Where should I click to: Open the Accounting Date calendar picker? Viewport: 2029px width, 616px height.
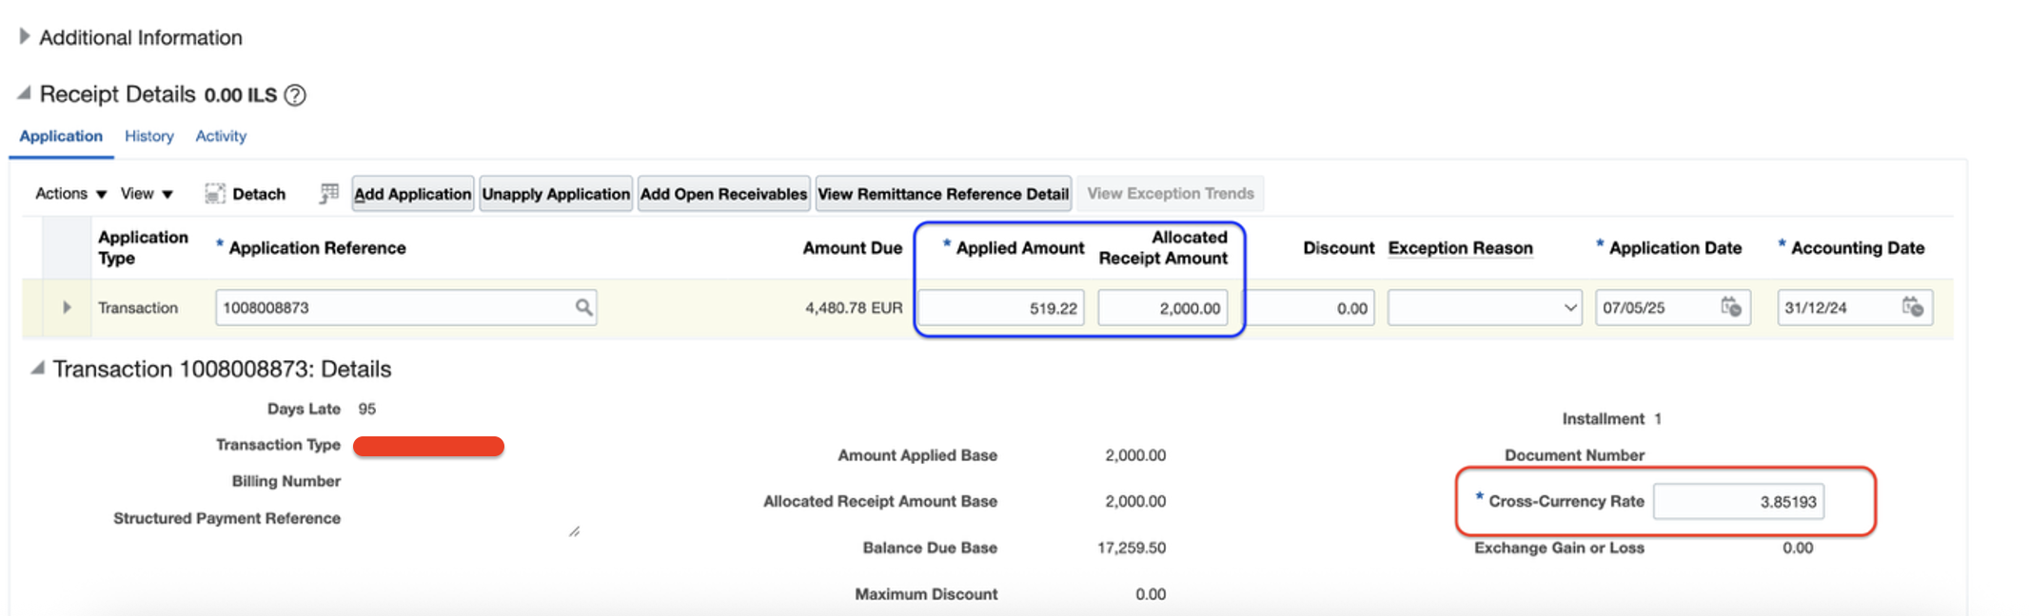[1912, 307]
